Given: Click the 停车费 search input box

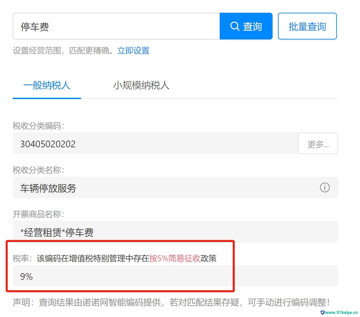Looking at the screenshot, I should coord(116,26).
